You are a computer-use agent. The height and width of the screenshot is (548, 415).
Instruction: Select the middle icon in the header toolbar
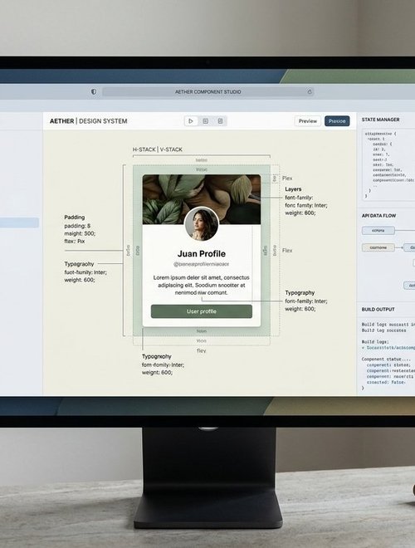pyautogui.click(x=205, y=121)
